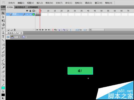Select the Brush tool
This screenshot has width=134, height=100.
(3, 52)
